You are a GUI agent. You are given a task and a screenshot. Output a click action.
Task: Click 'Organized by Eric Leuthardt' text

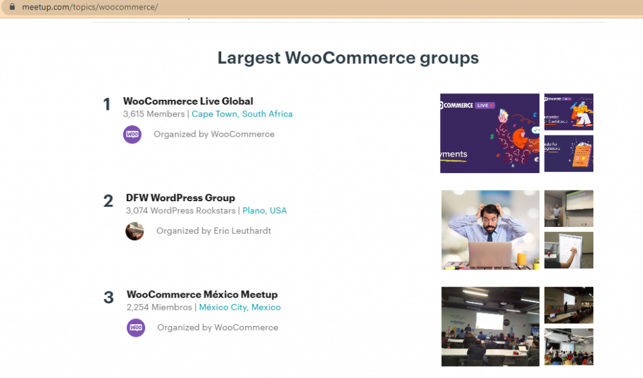point(213,231)
